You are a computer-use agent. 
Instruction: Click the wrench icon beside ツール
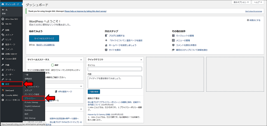[3, 79]
